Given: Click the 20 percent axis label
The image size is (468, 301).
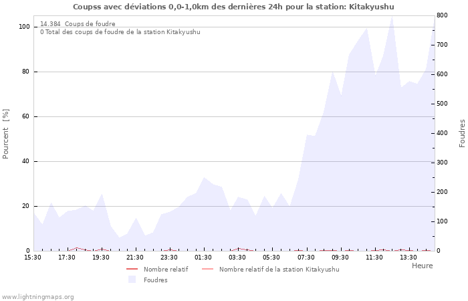Looking at the screenshot, I should point(25,206).
